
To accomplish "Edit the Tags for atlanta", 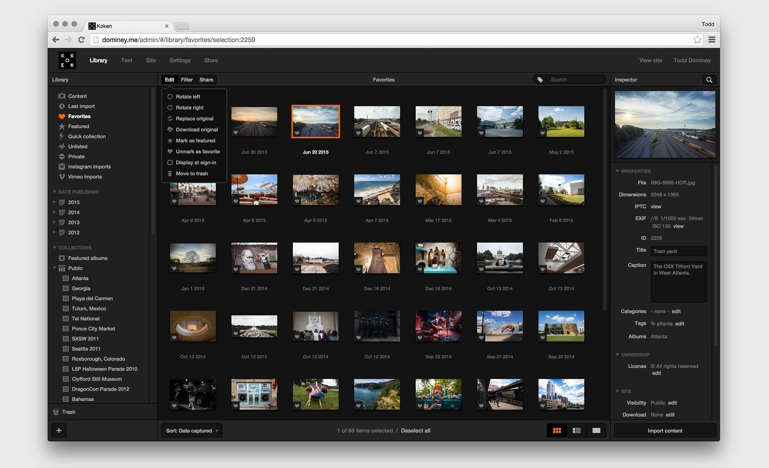I will [680, 324].
